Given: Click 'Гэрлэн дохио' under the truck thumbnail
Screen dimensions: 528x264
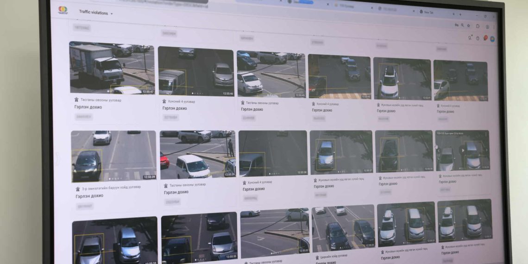Looking at the screenshot, I should [88, 107].
